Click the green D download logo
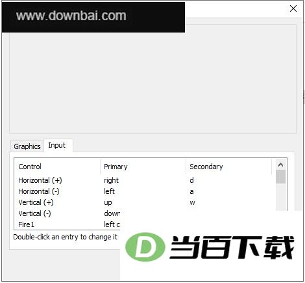 click(x=145, y=247)
